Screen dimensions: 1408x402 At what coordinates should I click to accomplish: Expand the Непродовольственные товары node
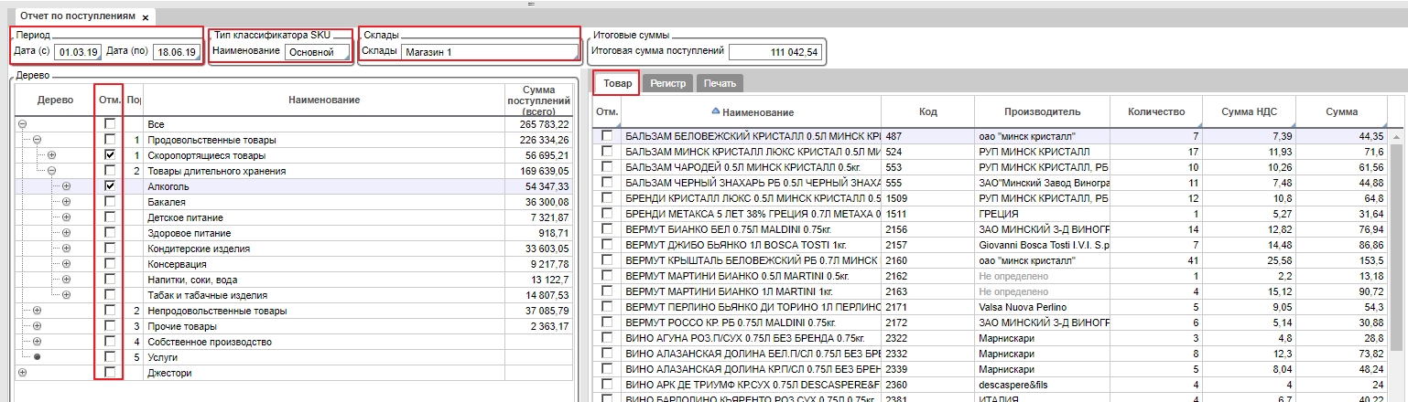pyautogui.click(x=37, y=311)
